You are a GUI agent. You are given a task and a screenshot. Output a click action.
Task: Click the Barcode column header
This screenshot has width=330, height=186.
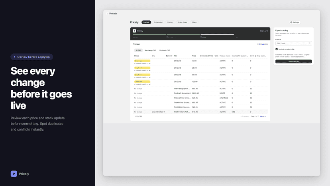click(169, 56)
